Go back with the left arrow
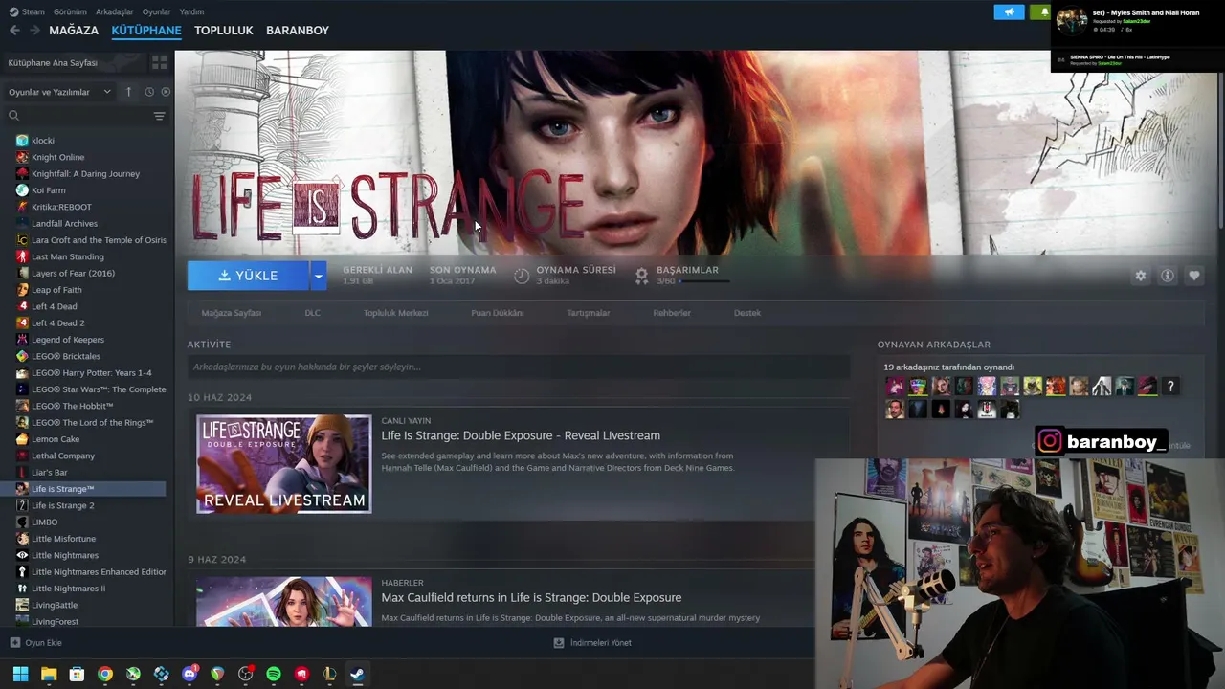The image size is (1225, 689). (14, 31)
